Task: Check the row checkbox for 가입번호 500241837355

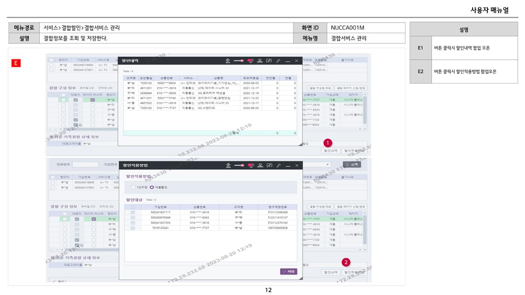Action: (x=133, y=222)
